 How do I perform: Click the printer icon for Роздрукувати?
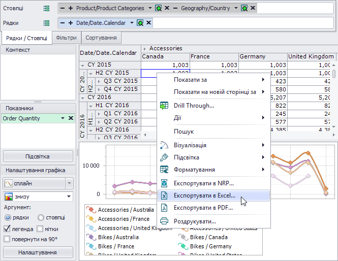click(164, 221)
